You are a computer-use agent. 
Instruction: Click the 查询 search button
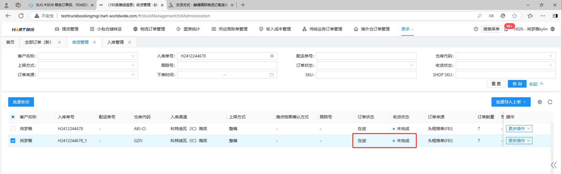517,84
